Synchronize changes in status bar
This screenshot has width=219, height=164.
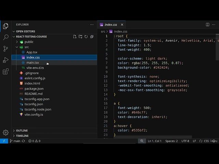[23, 141]
